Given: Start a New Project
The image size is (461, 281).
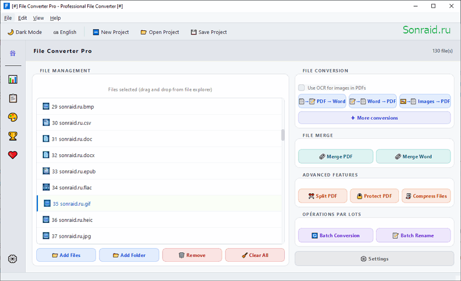Looking at the screenshot, I should coord(111,32).
